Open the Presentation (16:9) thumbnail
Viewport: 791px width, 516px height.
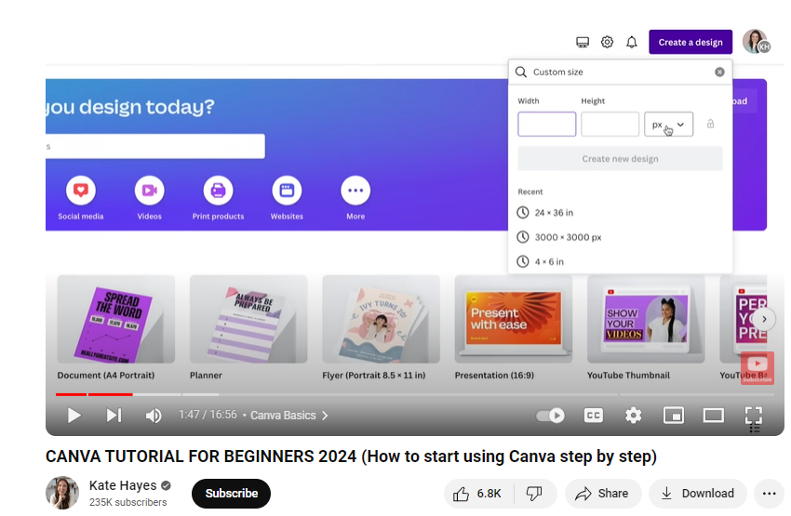tap(513, 319)
